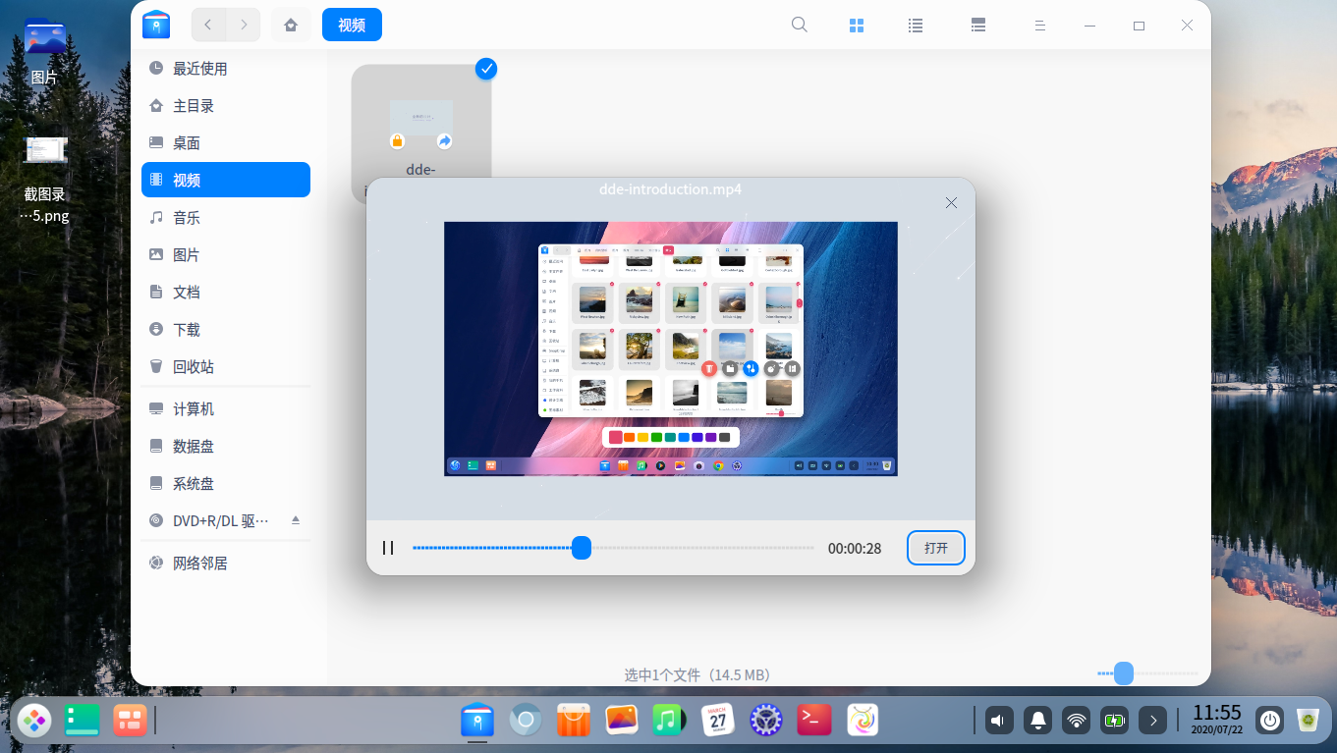Open the Calendar app from the dock

[717, 720]
